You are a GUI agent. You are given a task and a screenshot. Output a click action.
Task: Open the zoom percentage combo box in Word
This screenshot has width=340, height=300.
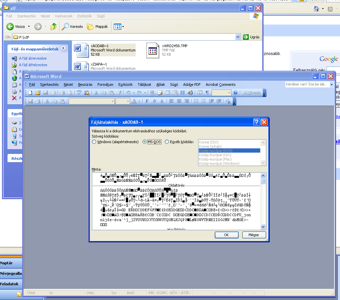[221, 93]
